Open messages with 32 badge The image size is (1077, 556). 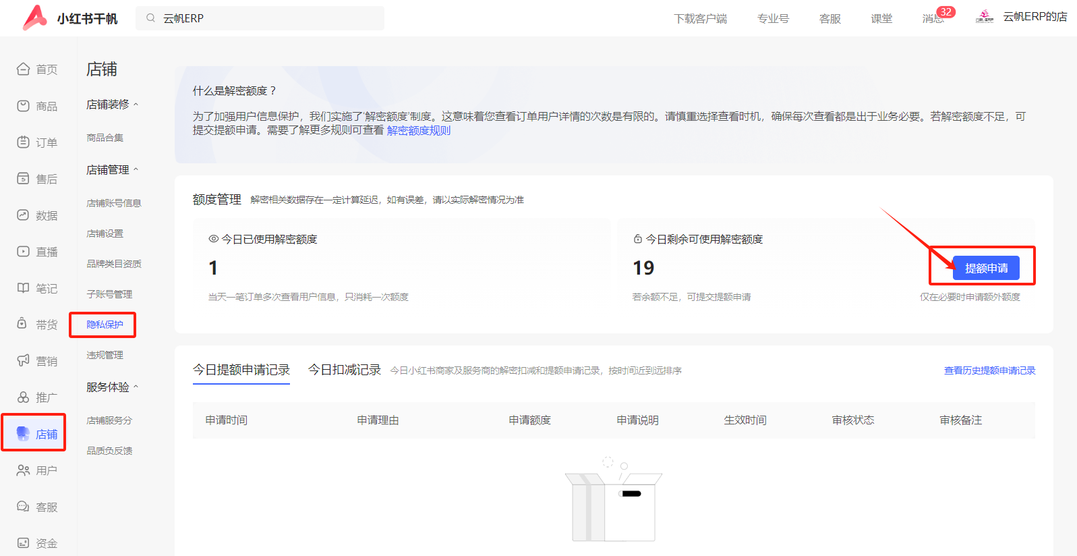coord(934,18)
